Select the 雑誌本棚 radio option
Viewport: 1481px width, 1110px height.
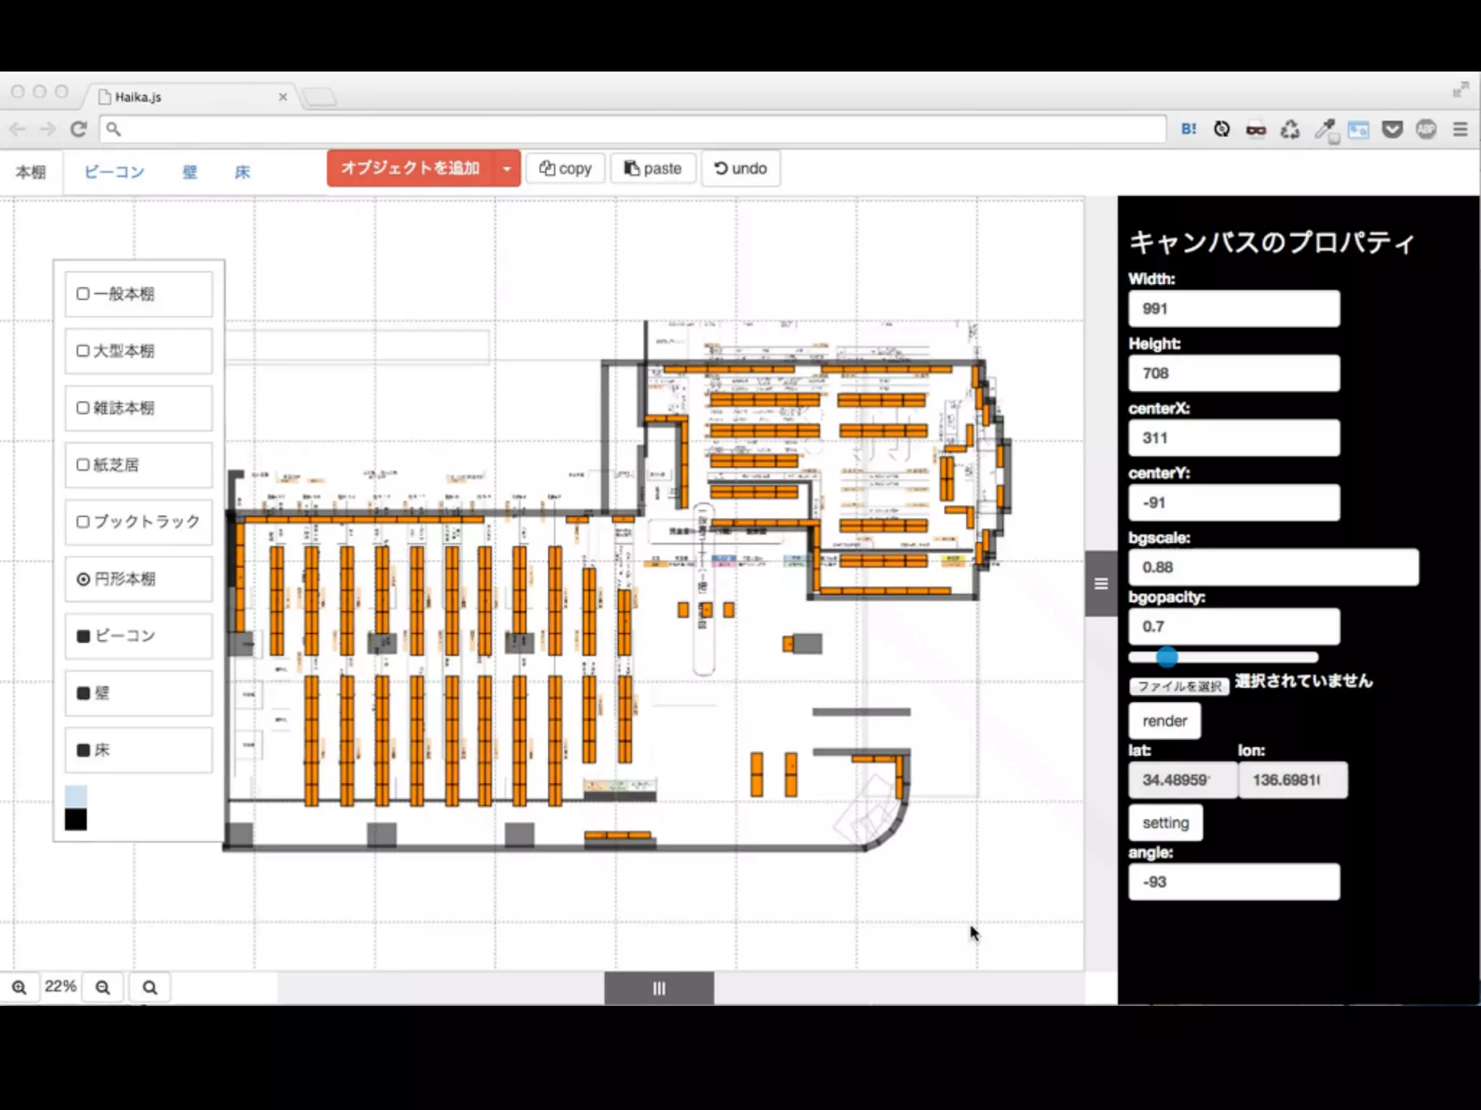click(83, 408)
